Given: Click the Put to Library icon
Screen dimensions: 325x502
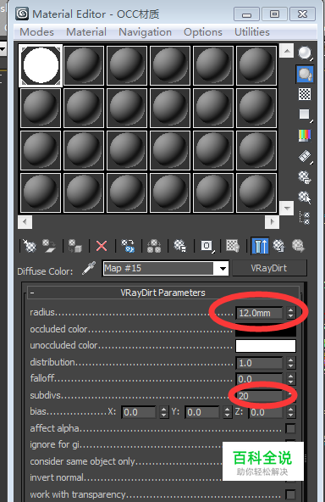Looking at the screenshot, I should click(x=180, y=246).
